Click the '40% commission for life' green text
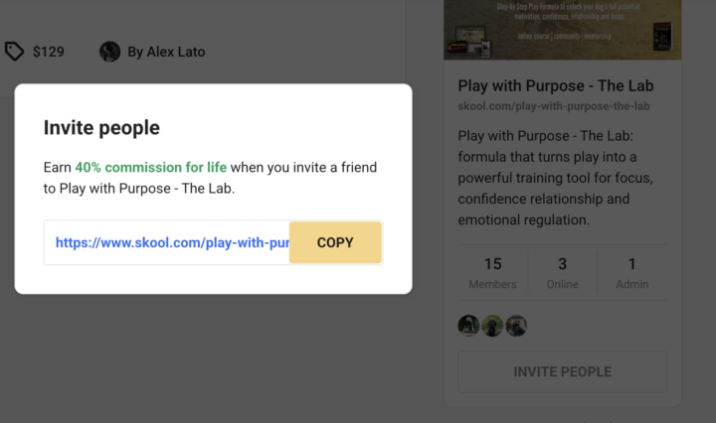The image size is (716, 423). pos(150,168)
